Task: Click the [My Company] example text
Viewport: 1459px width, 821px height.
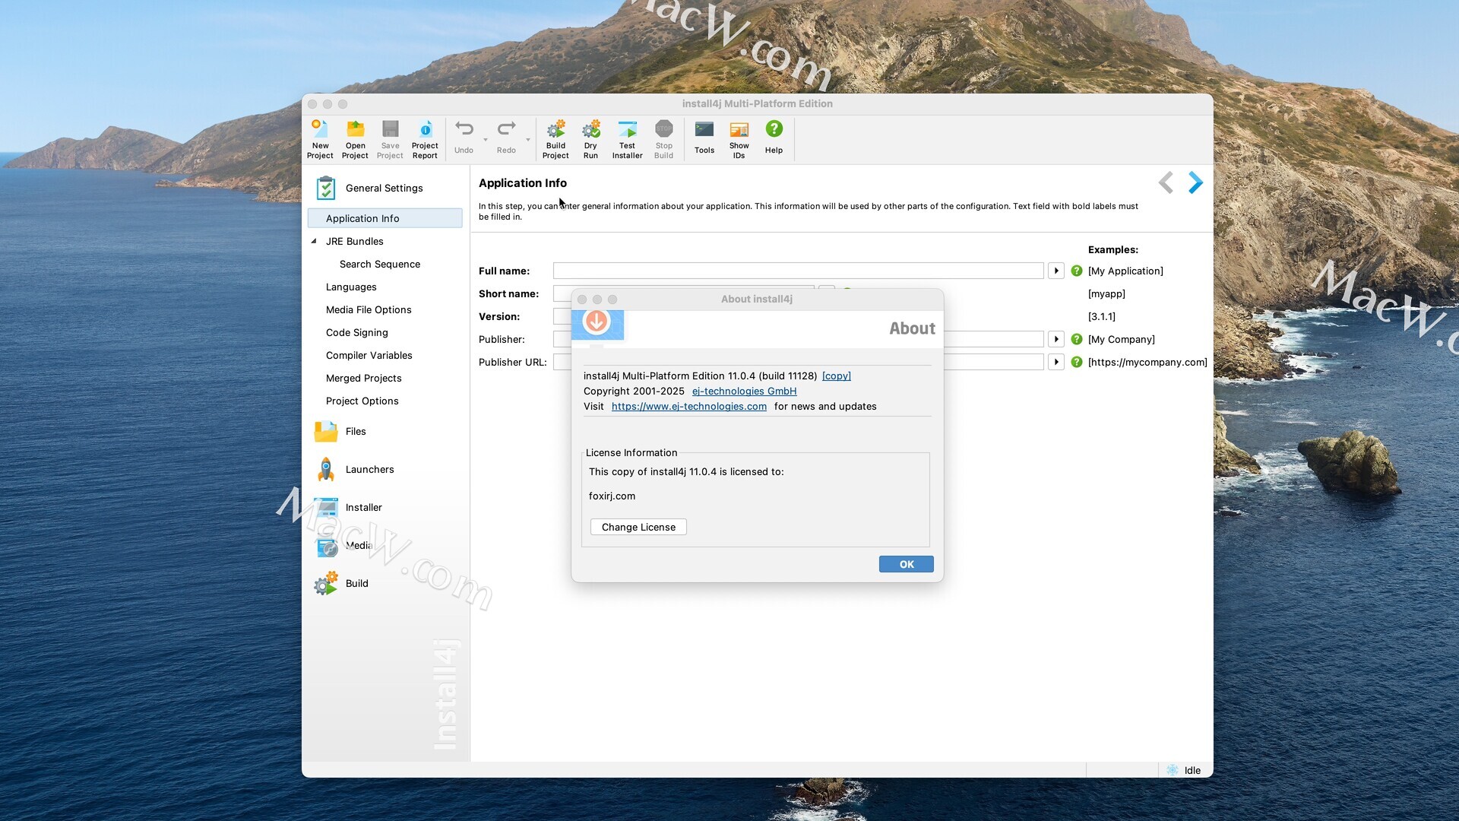Action: pos(1122,339)
